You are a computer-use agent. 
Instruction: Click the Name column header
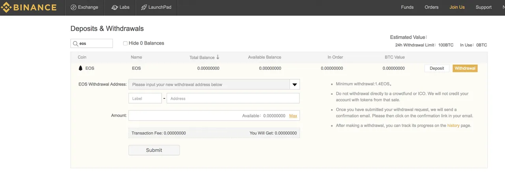137,57
